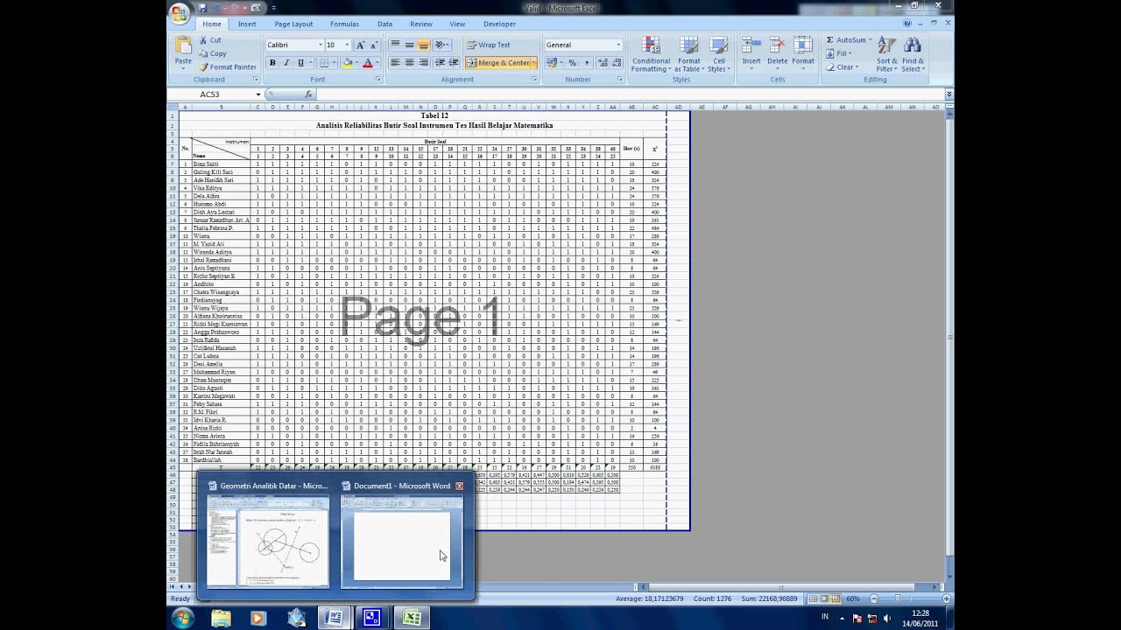Open the font name Calibri dropdown

[x=320, y=45]
